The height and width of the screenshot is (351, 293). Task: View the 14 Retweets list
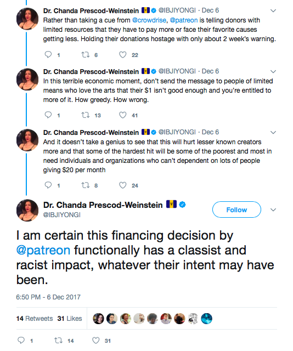point(35,318)
